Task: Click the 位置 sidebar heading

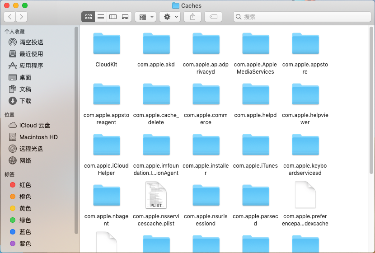Action: coord(9,115)
